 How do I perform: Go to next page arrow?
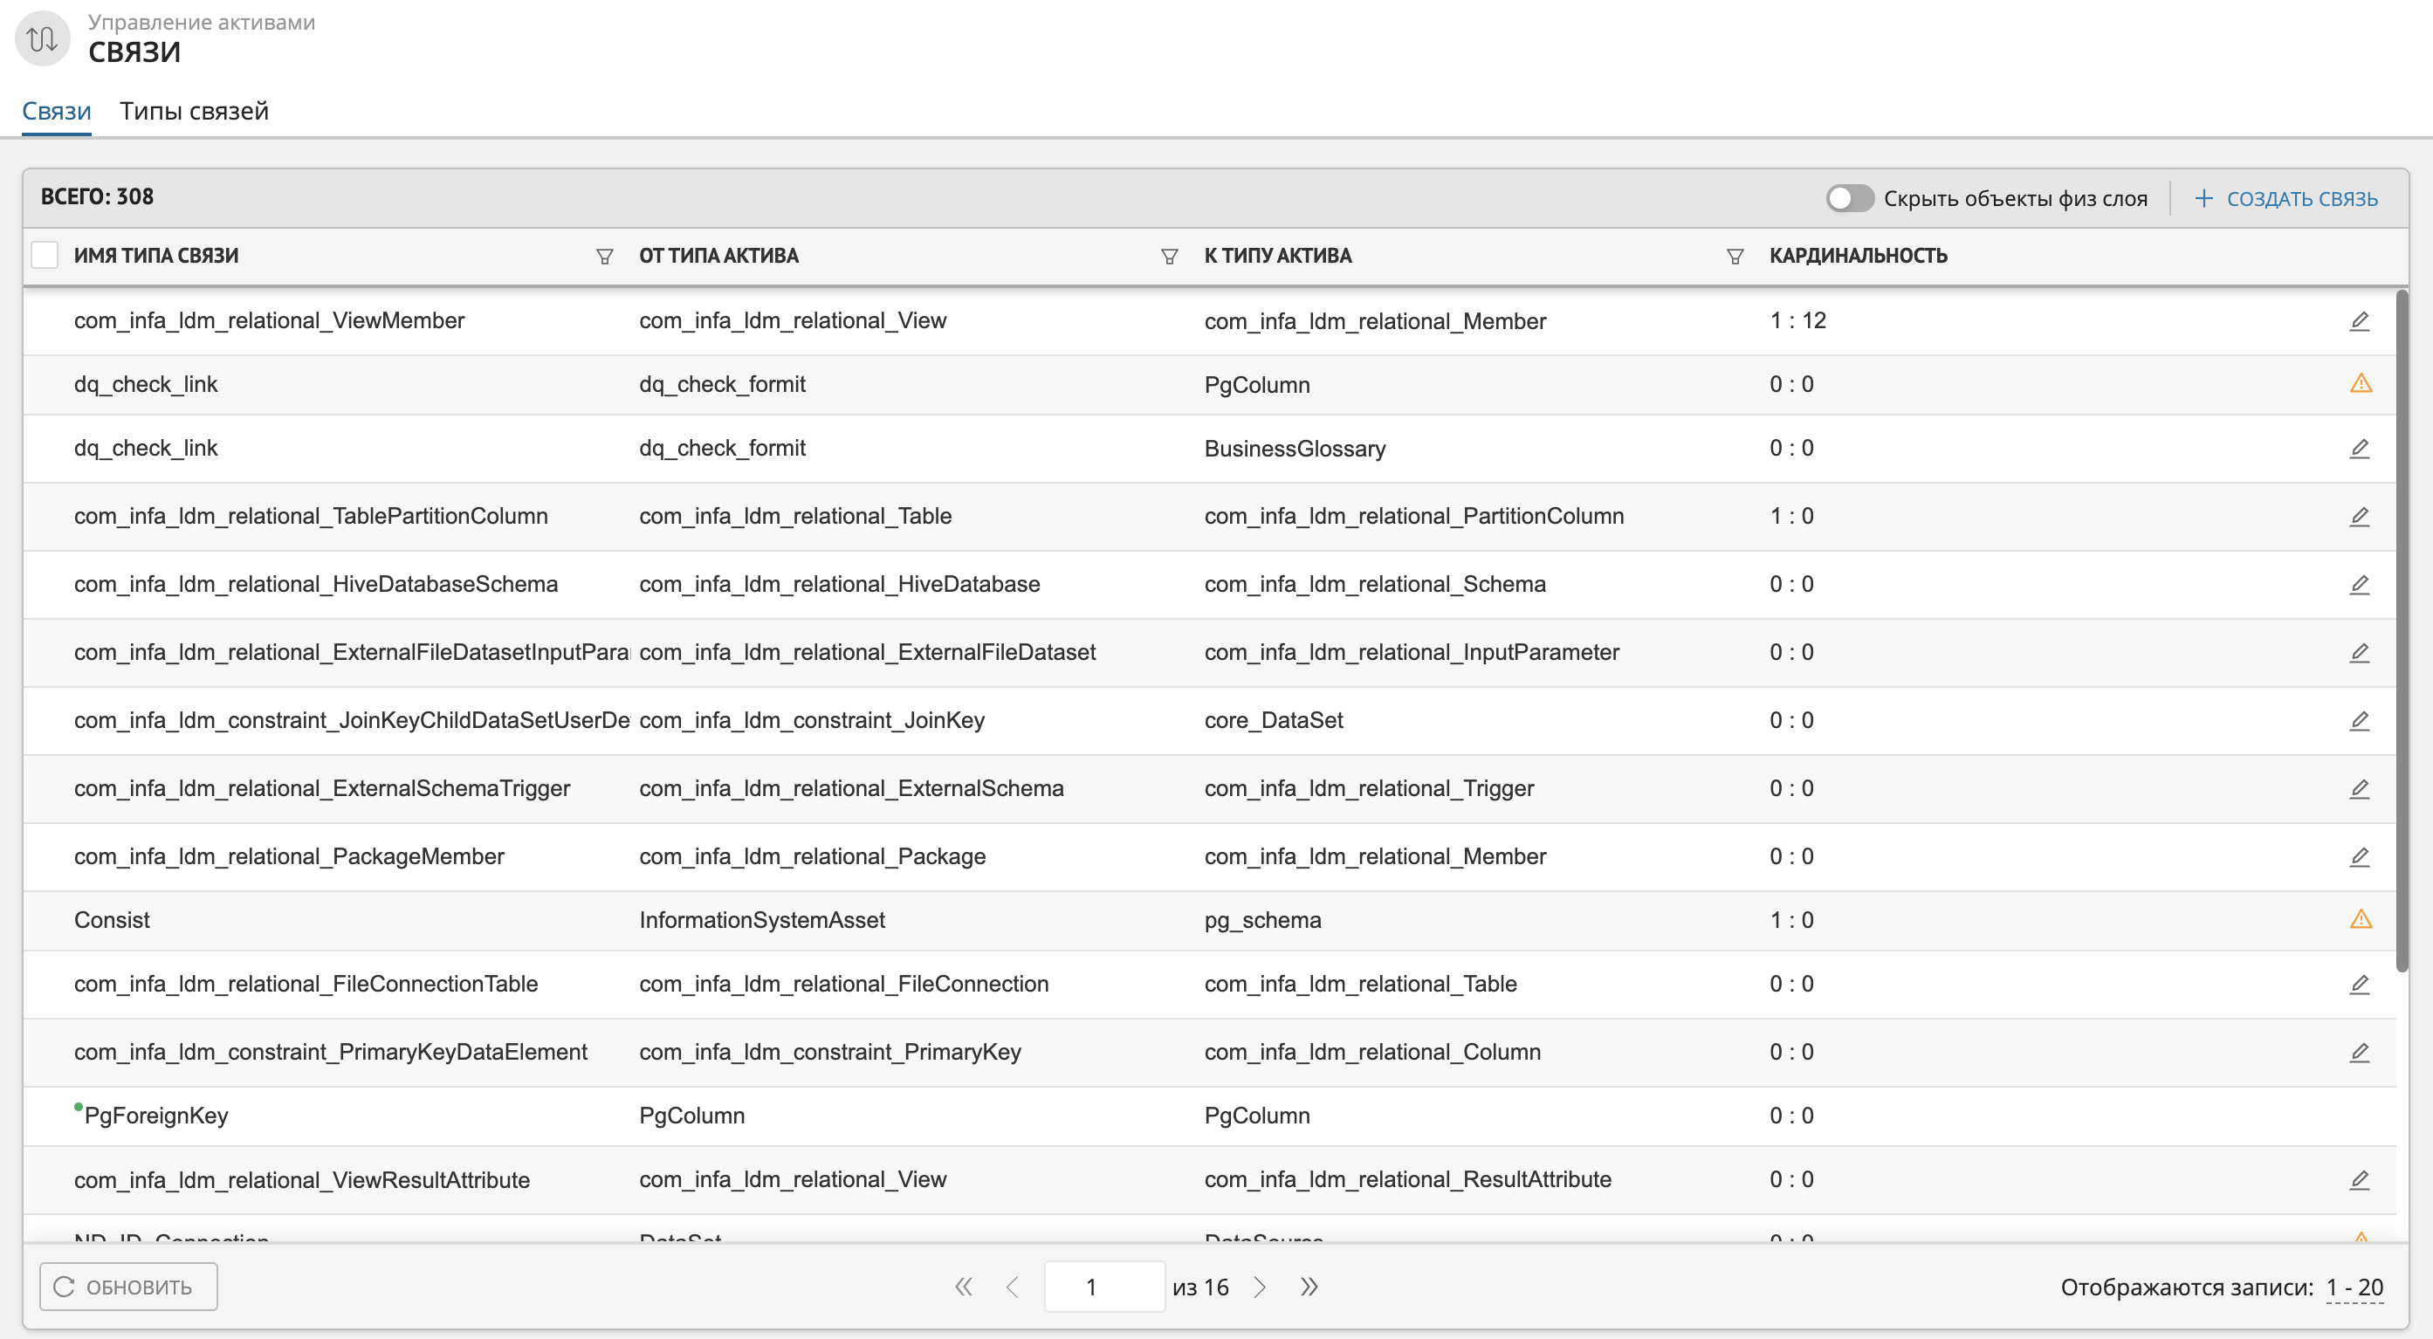click(x=1259, y=1287)
